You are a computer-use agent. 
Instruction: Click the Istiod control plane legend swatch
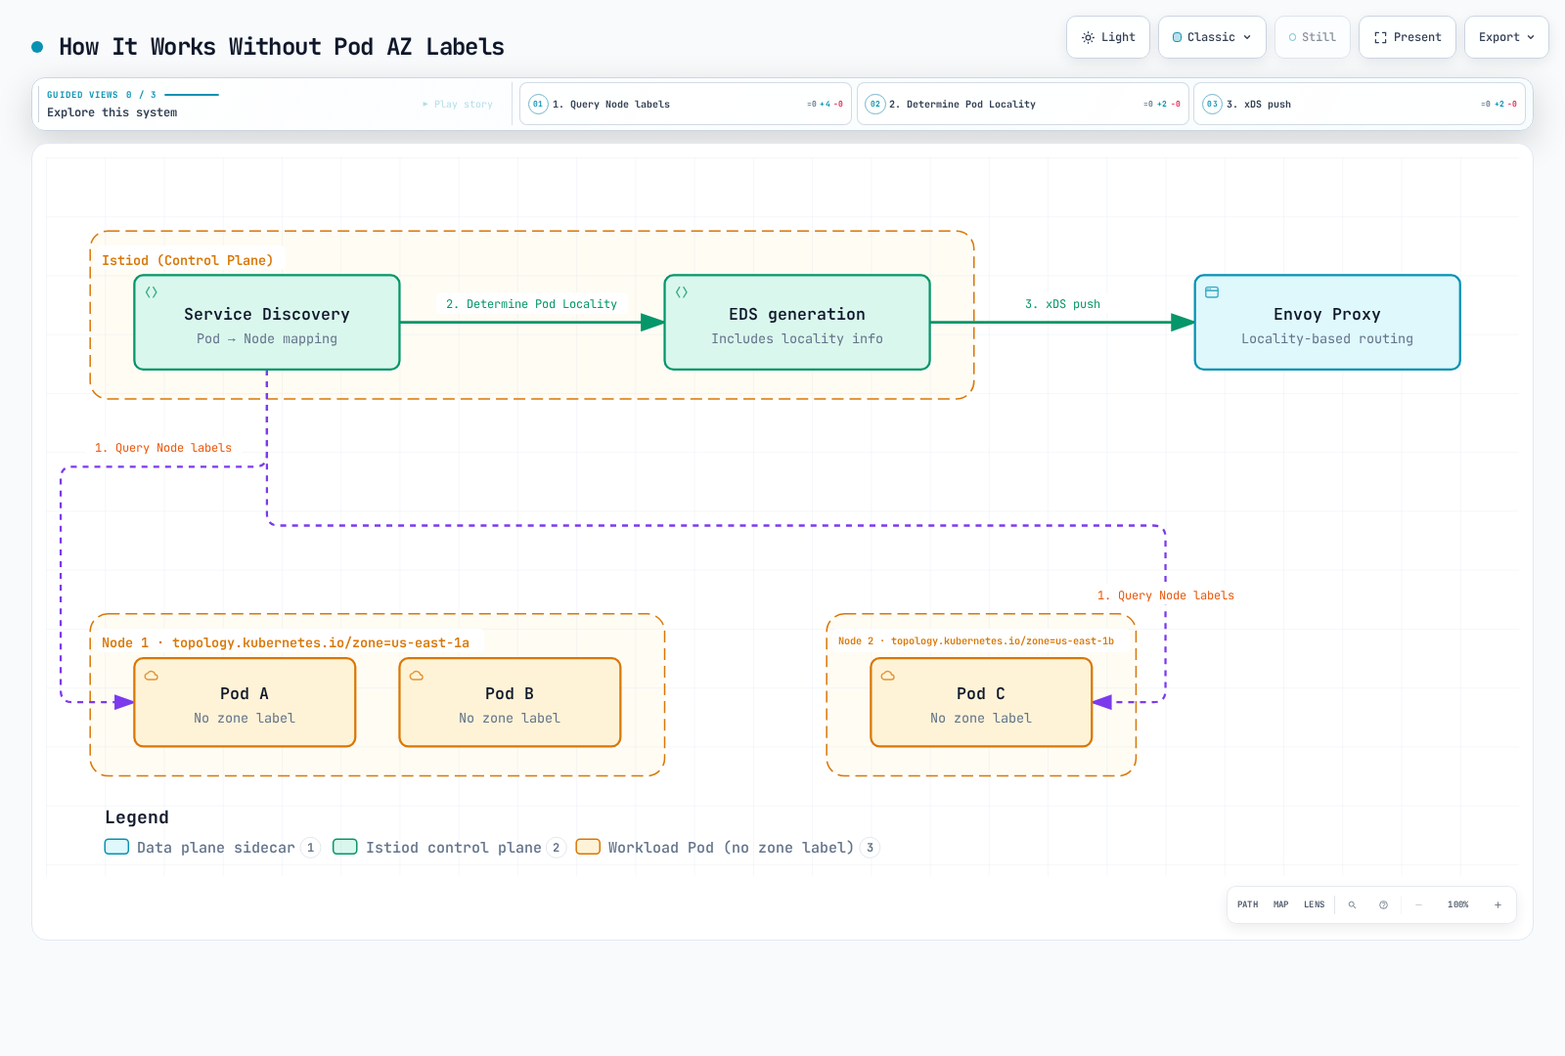tap(345, 847)
